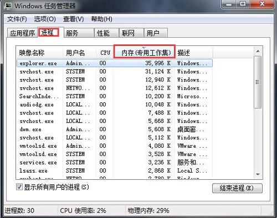Click the scrollbar up arrow

click(x=258, y=51)
